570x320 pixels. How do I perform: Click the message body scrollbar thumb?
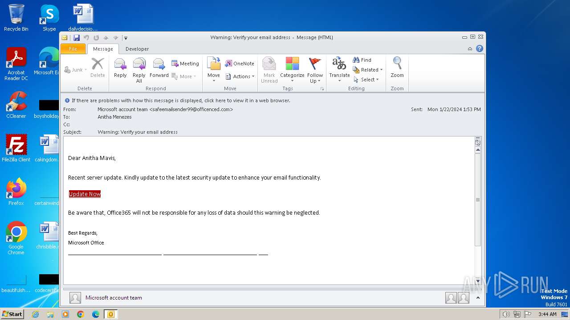478,200
